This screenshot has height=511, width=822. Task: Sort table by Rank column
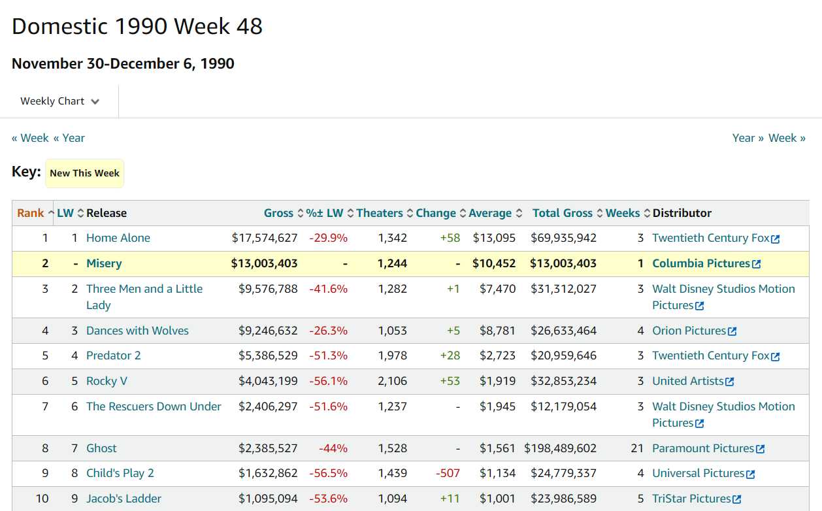(35, 213)
